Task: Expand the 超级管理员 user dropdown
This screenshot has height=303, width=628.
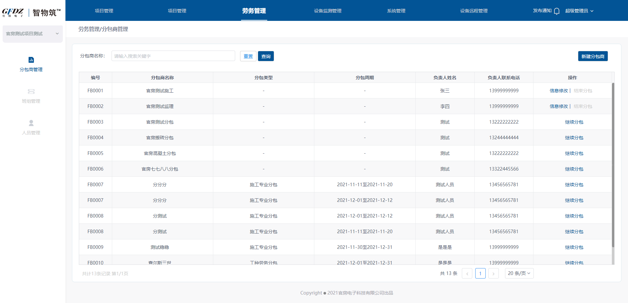Action: [579, 11]
